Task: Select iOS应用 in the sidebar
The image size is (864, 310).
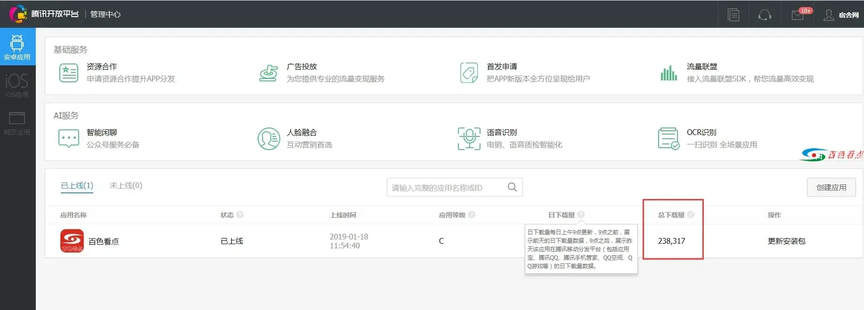Action: 17,85
